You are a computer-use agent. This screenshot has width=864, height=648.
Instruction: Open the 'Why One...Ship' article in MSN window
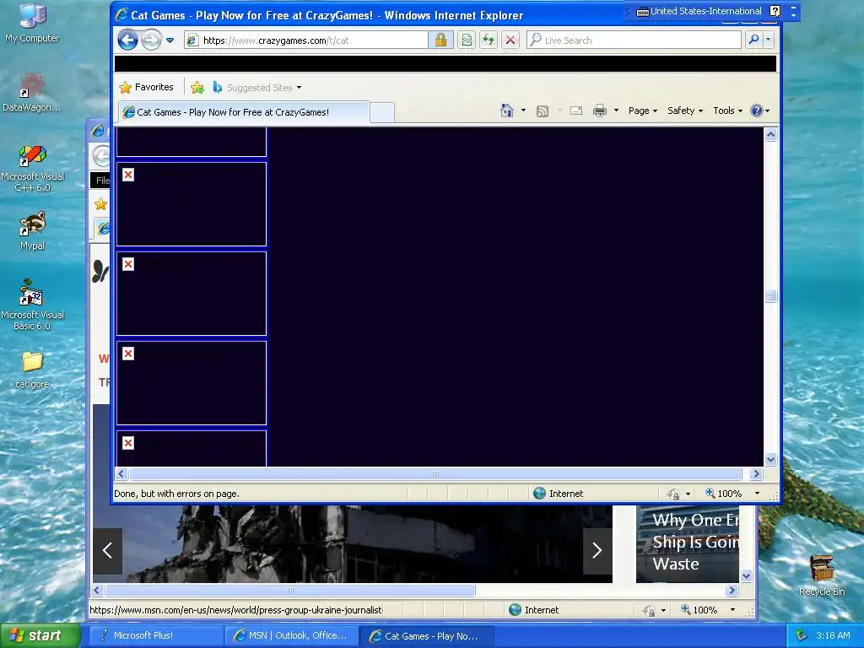(x=688, y=543)
